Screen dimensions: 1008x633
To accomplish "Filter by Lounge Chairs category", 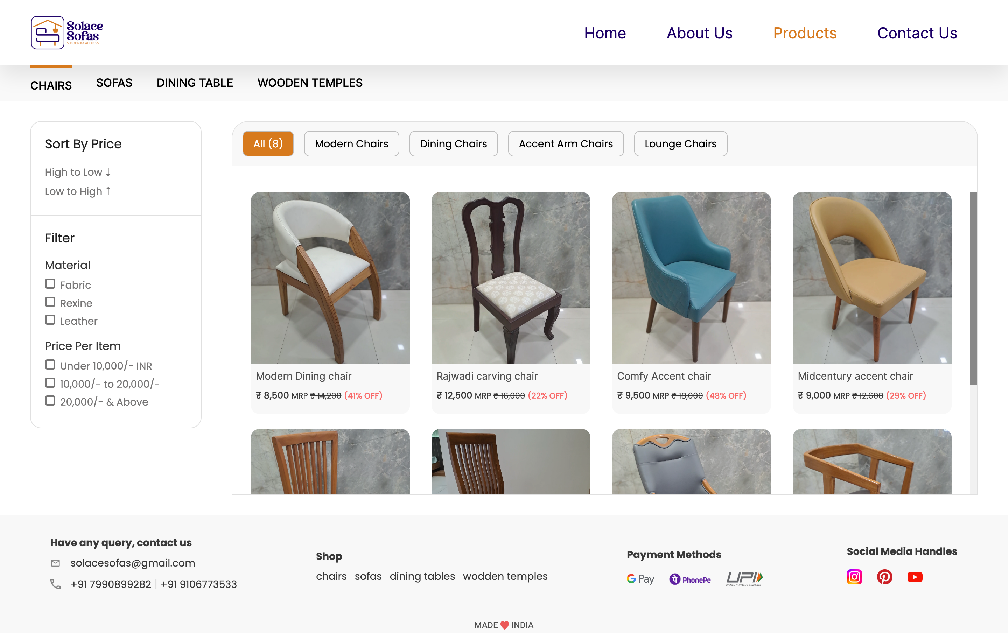I will pyautogui.click(x=680, y=143).
